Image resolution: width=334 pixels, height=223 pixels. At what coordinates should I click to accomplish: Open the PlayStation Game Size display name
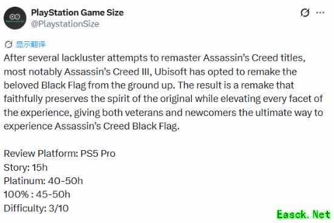pyautogui.click(x=77, y=13)
